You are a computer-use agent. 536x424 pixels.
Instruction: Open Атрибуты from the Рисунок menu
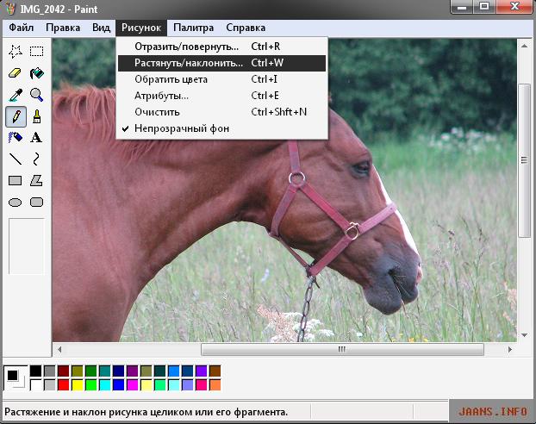click(161, 96)
